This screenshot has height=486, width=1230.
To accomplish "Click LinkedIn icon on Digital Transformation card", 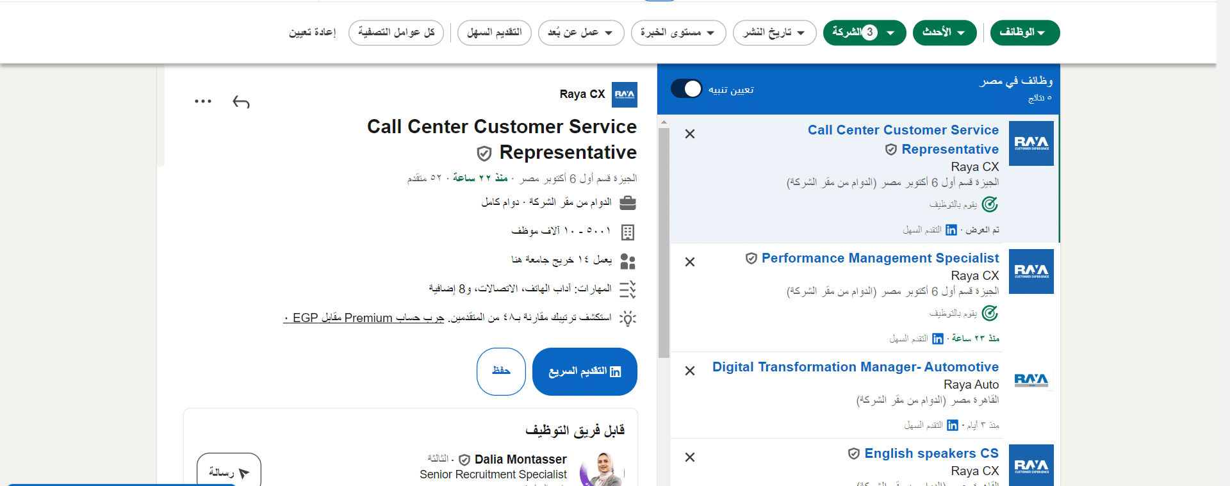I will (953, 425).
